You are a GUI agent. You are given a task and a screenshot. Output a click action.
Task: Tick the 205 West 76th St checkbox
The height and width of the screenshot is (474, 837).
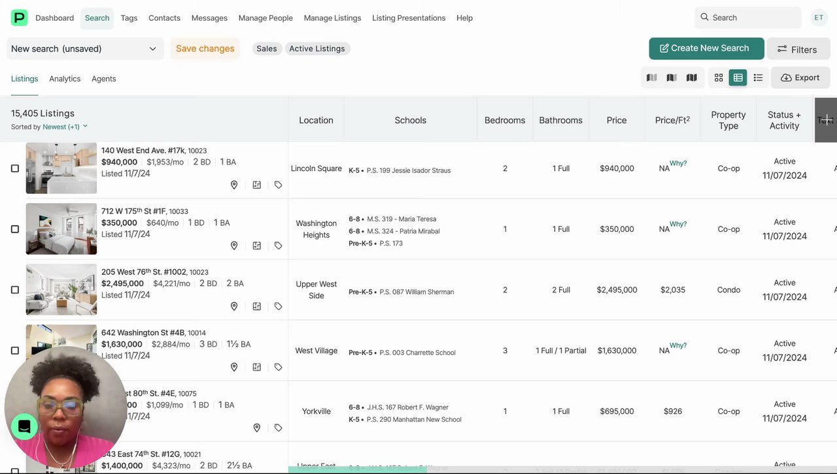(x=15, y=290)
